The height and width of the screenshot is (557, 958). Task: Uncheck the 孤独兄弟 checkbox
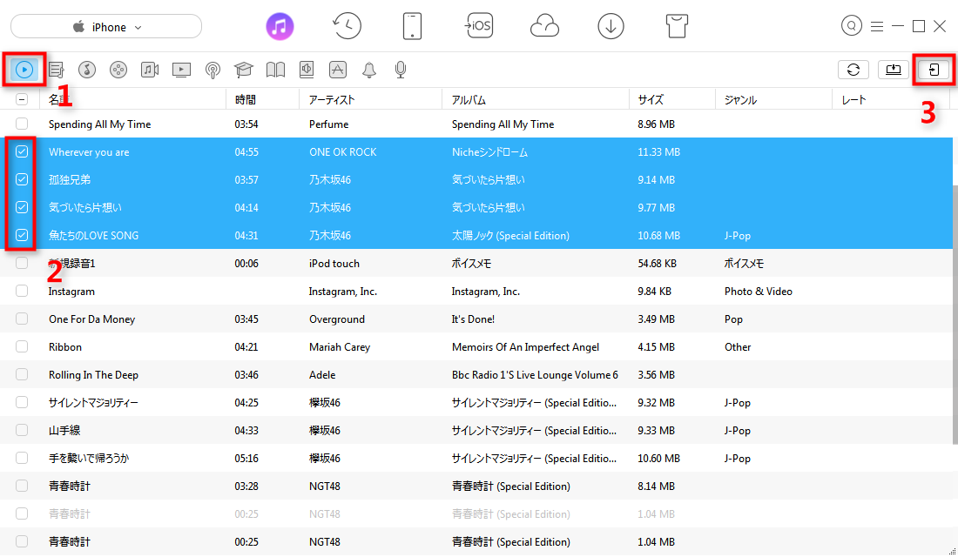[22, 179]
